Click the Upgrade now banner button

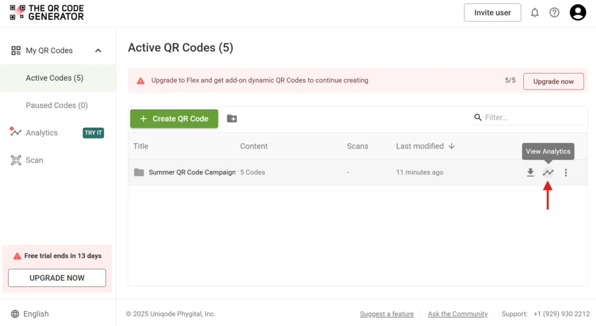pos(553,81)
